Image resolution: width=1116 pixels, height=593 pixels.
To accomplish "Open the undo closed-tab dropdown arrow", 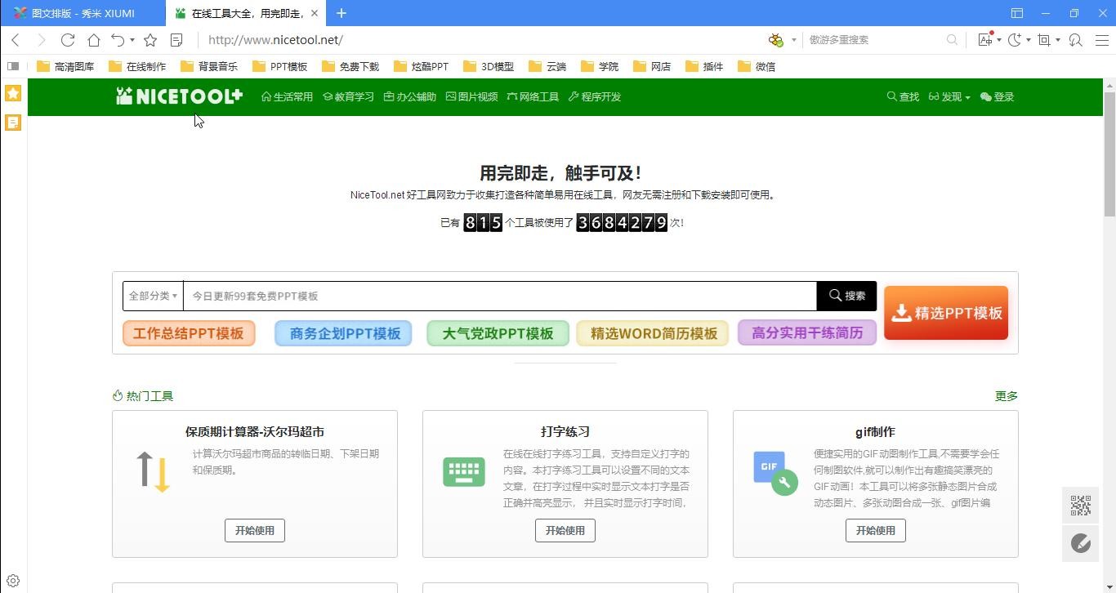I will 132,40.
